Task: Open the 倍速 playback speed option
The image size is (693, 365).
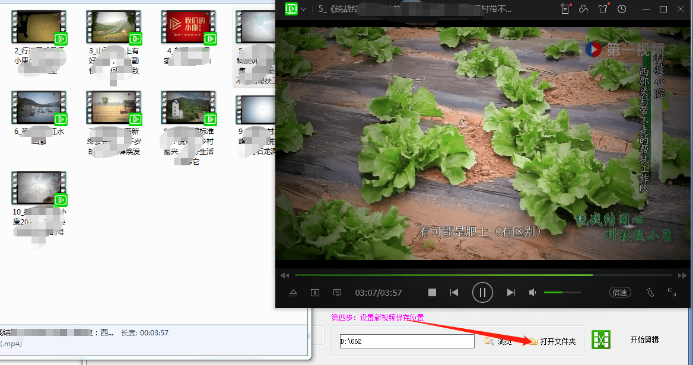Action: point(620,292)
